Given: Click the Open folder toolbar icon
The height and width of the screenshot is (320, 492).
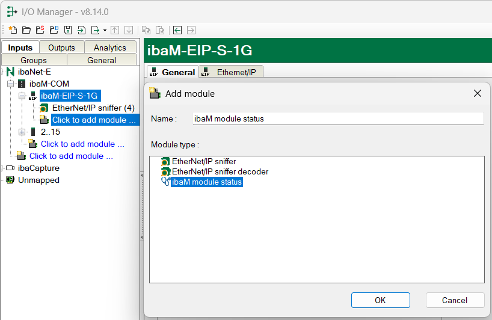Looking at the screenshot, I should click(26, 30).
